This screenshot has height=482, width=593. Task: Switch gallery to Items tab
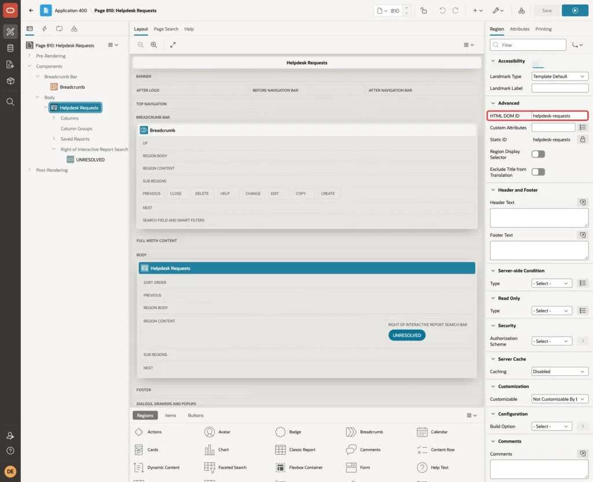click(171, 415)
